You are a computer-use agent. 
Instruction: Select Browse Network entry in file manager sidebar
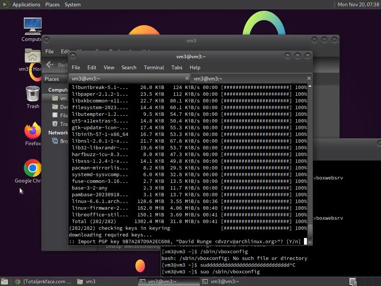click(x=60, y=141)
